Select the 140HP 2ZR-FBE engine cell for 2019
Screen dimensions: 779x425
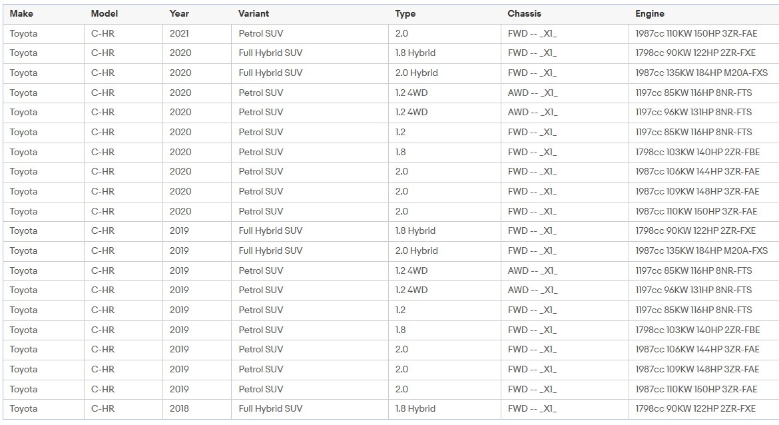point(697,330)
